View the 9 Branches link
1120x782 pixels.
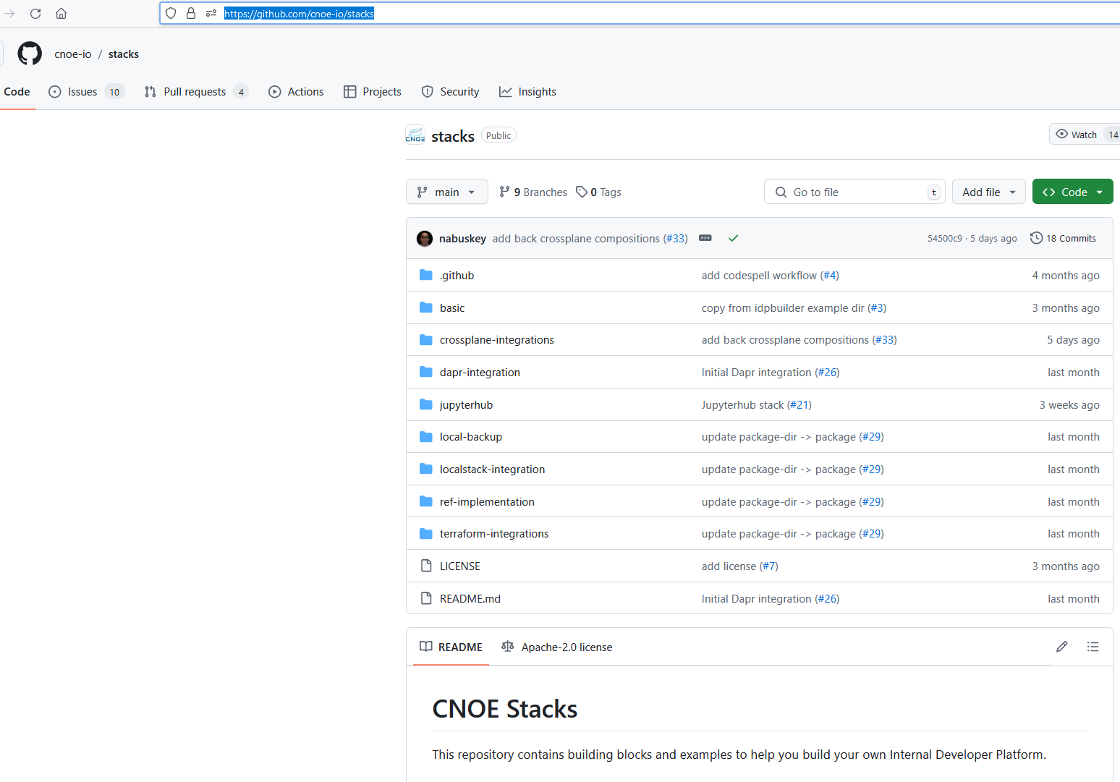click(x=533, y=192)
